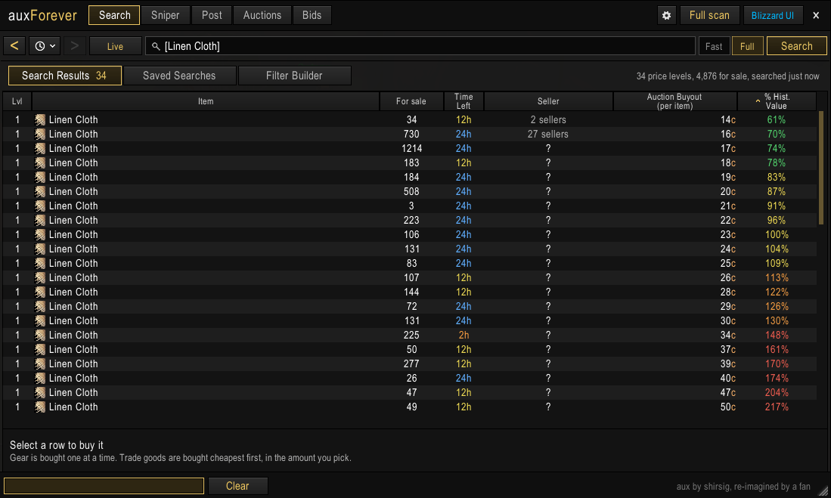The width and height of the screenshot is (831, 498).
Task: Expand the row with 2 sellers
Action: (x=411, y=119)
